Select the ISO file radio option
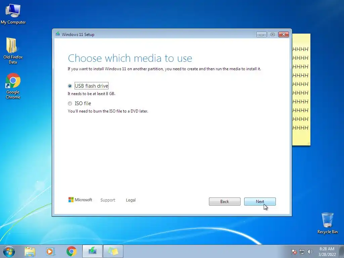 [x=70, y=103]
